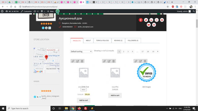Click Customize in the admin bar

[26, 11]
